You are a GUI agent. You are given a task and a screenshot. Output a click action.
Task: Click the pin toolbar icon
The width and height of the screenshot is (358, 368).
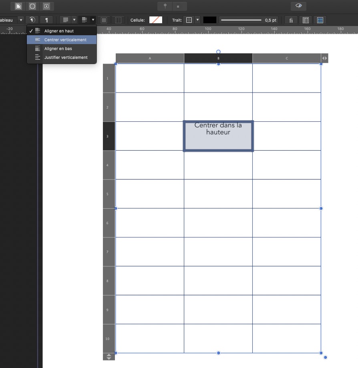click(165, 6)
